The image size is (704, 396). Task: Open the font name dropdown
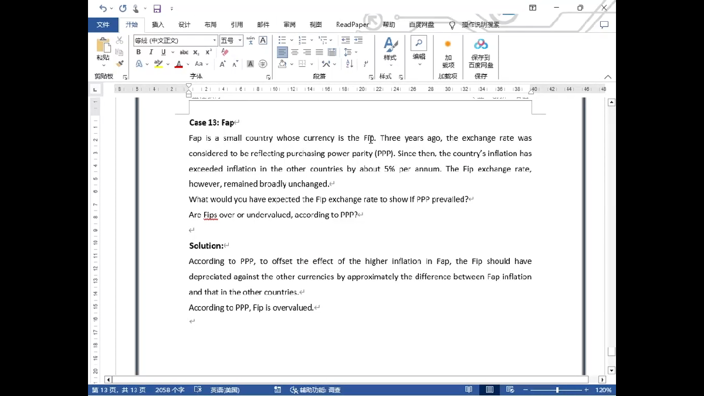click(215, 40)
